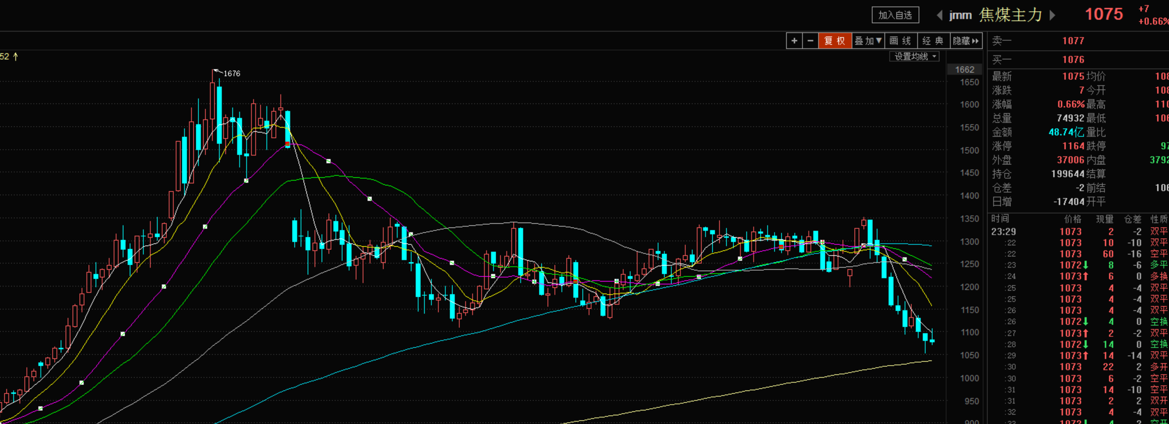The width and height of the screenshot is (1169, 424).
Task: Open the 叠加 overlay dropdown
Action: click(868, 41)
